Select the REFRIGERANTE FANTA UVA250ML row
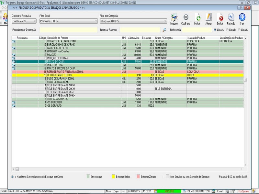 pyautogui.click(x=128, y=72)
